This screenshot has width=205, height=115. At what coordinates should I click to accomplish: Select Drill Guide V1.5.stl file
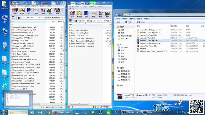pos(20,54)
